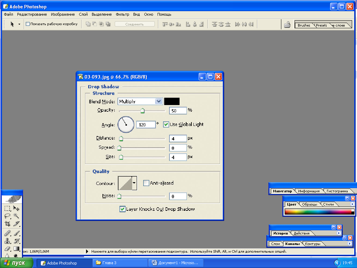Open the История palette options menu arrow
Image resolution: width=357 pixels, height=268 pixels.
(x=339, y=233)
